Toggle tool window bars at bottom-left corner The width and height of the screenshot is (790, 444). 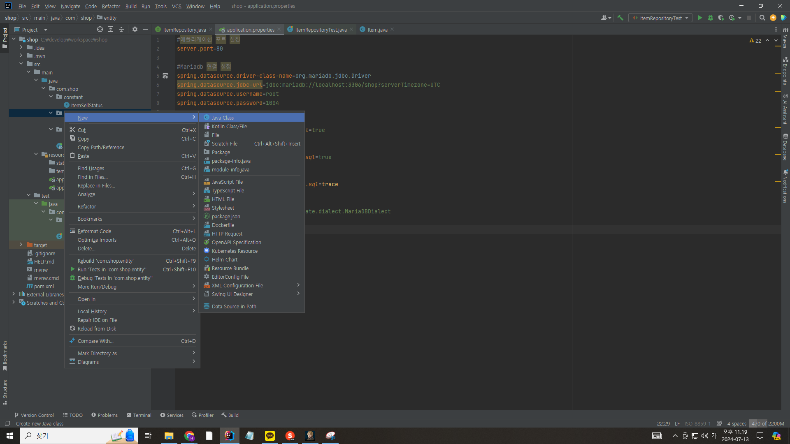point(7,423)
